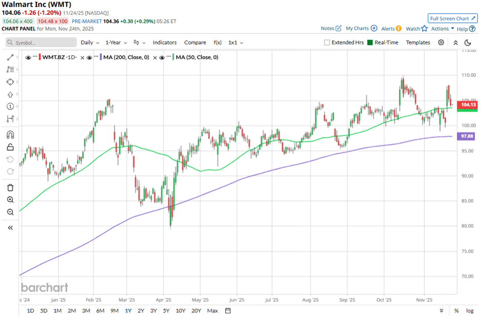Toggle the Real-Time checkbox
The height and width of the screenshot is (319, 481).
(x=369, y=43)
